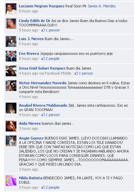Click Anabel Rivera Maldonado's name

coord(43,105)
